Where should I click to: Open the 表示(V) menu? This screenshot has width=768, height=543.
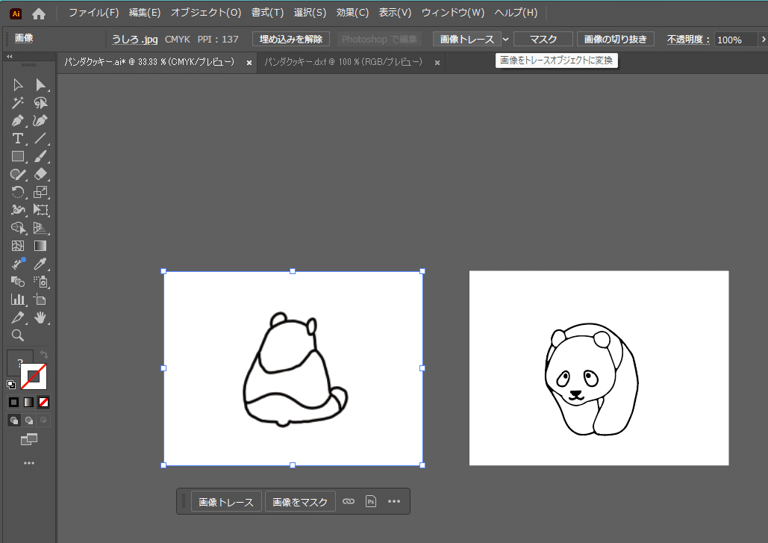395,13
